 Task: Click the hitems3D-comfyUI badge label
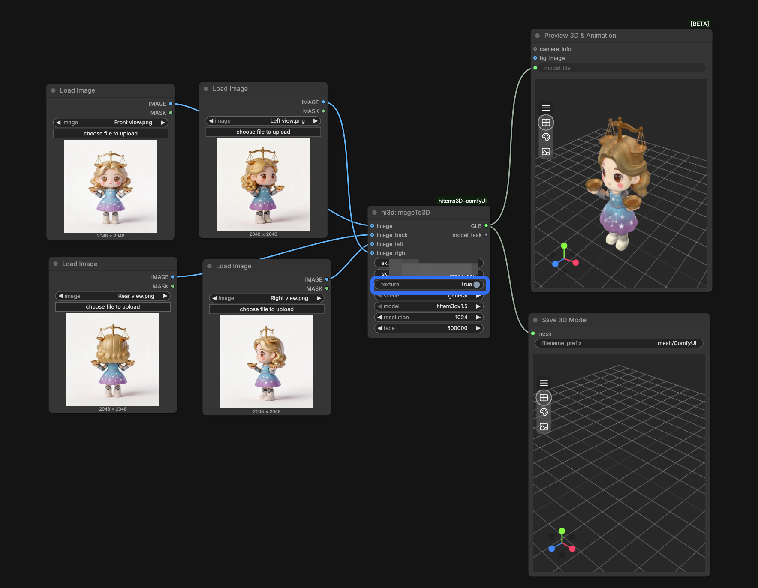pos(462,201)
